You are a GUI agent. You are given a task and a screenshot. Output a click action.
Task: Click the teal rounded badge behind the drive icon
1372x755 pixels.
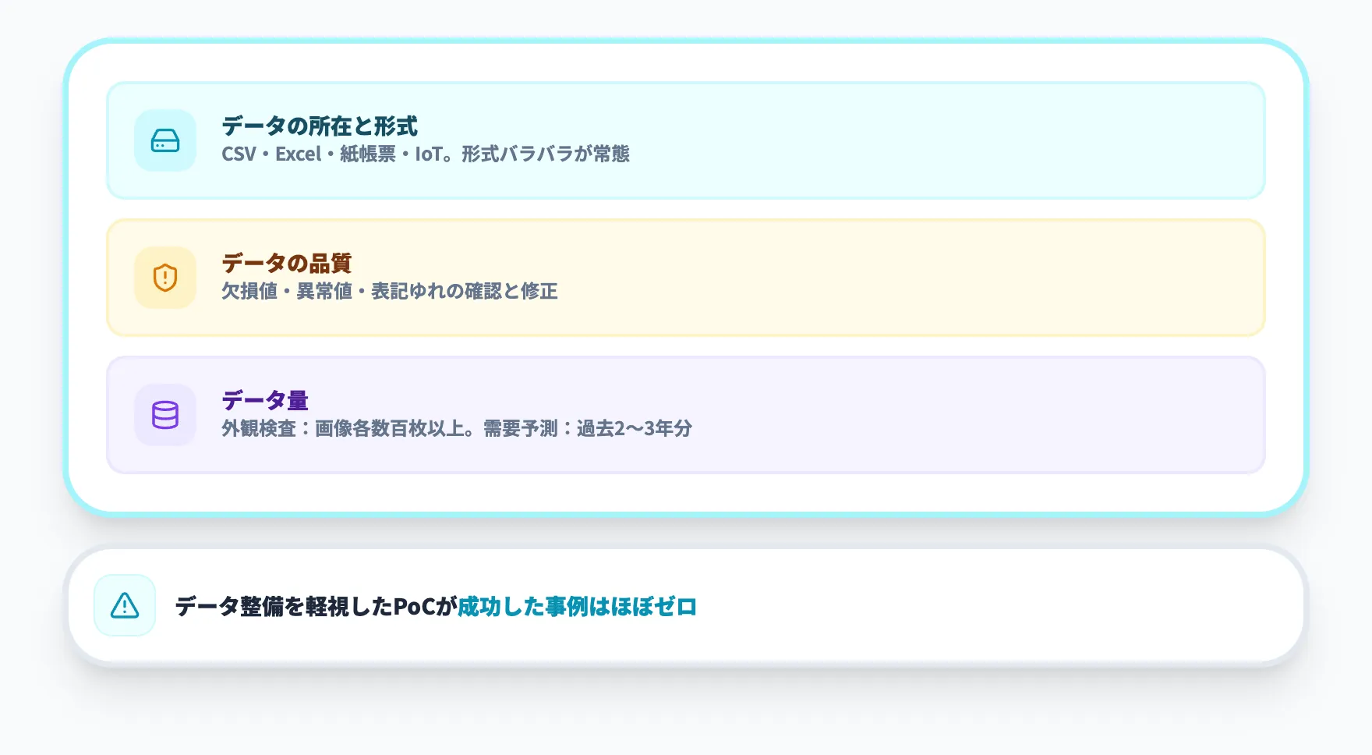coord(164,141)
